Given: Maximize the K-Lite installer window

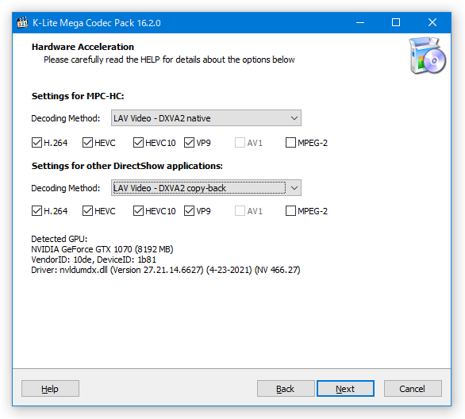Looking at the screenshot, I should click(x=396, y=22).
